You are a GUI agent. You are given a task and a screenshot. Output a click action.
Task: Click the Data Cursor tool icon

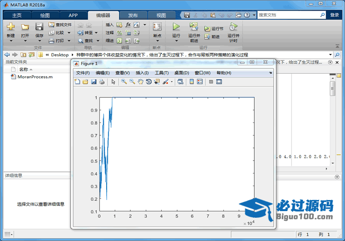[157, 82]
